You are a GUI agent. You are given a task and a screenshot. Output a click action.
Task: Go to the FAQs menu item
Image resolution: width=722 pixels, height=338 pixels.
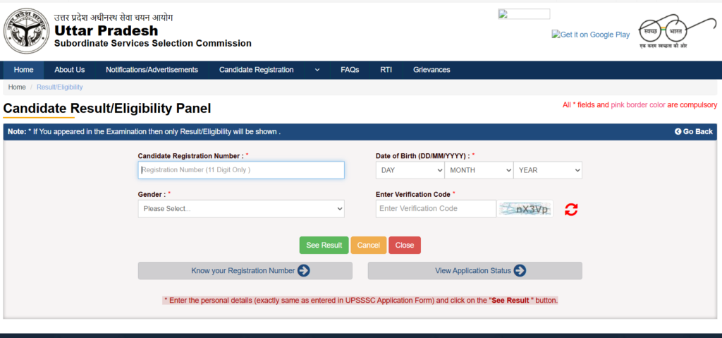click(x=350, y=70)
